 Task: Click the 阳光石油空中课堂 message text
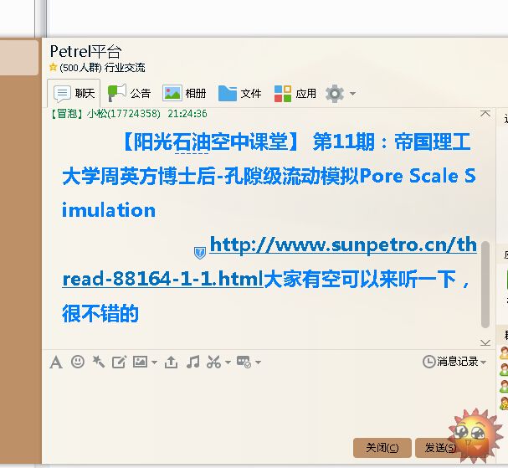click(x=211, y=141)
